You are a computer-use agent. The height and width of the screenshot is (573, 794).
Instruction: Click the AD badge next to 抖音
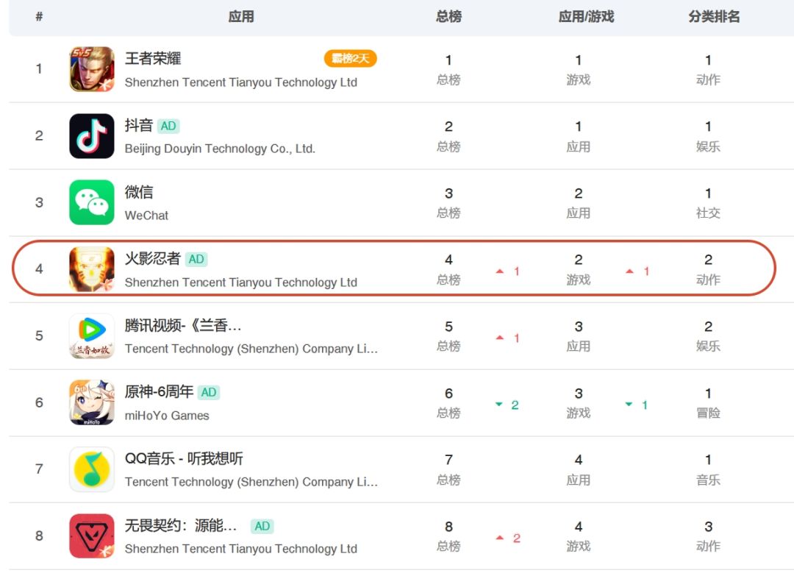click(x=168, y=127)
